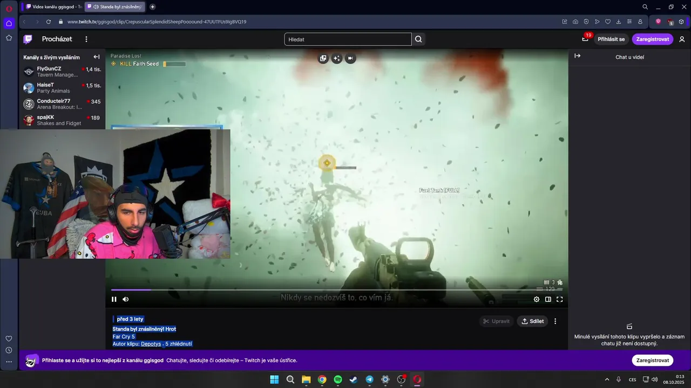Image resolution: width=691 pixels, height=388 pixels.
Task: Click the browser forward arrow
Action: pyautogui.click(x=37, y=22)
